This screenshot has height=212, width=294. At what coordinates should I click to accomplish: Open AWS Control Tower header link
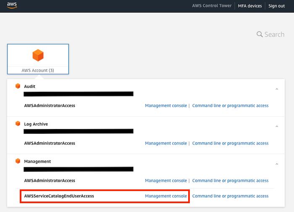(212, 6)
